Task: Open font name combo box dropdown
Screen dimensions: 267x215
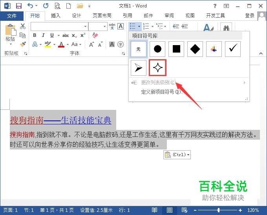Action: pos(85,26)
